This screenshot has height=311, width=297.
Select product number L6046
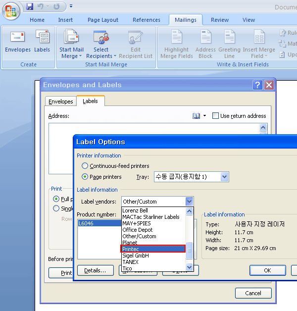99,223
